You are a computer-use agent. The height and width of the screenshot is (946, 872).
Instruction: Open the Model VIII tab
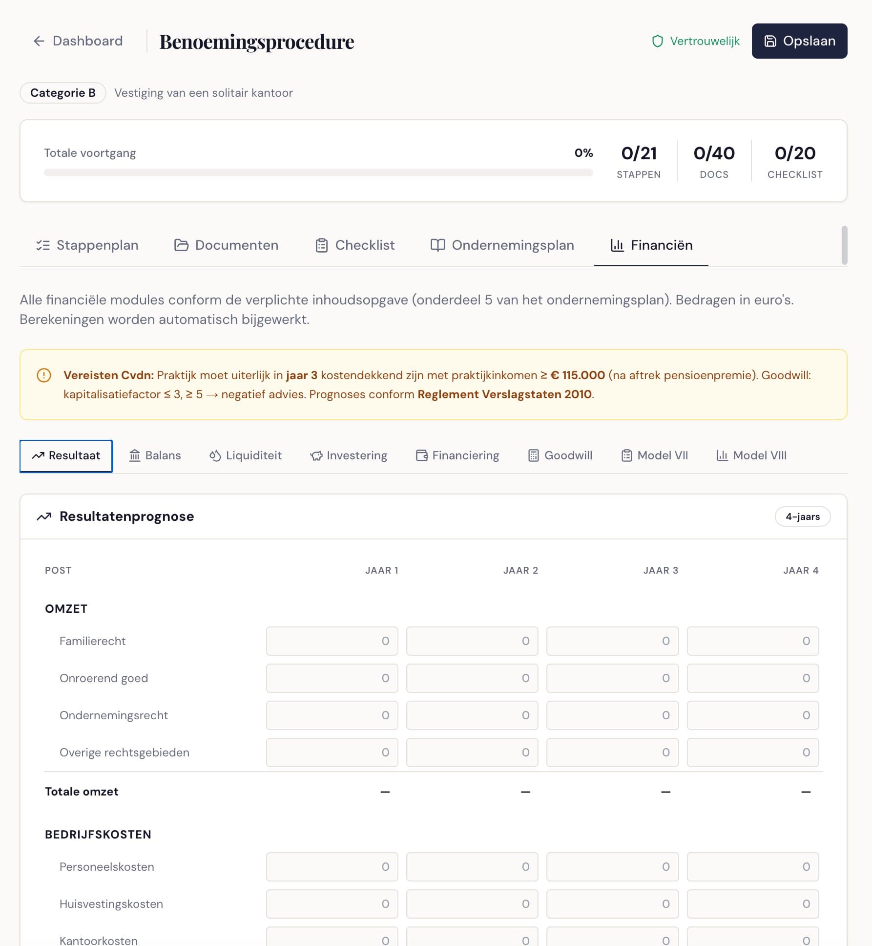750,455
